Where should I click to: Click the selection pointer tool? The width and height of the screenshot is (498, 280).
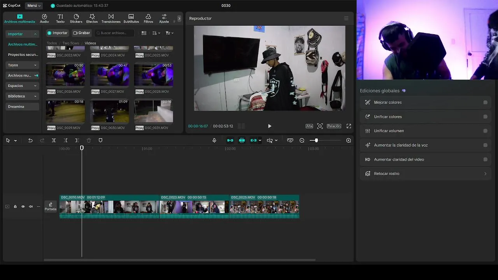[x=8, y=140]
